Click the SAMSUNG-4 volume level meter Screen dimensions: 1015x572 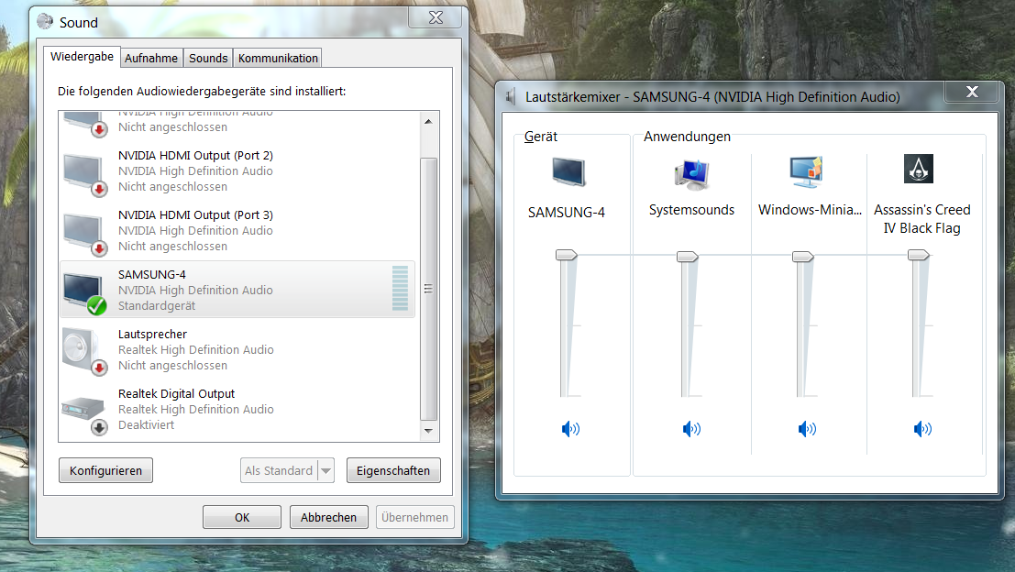click(400, 288)
